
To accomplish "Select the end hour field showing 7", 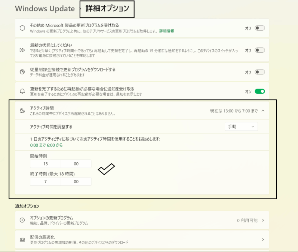I will pos(45,182).
